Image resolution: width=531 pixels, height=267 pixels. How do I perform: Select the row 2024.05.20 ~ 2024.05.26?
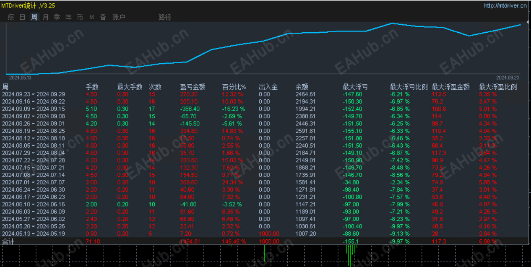264,226
